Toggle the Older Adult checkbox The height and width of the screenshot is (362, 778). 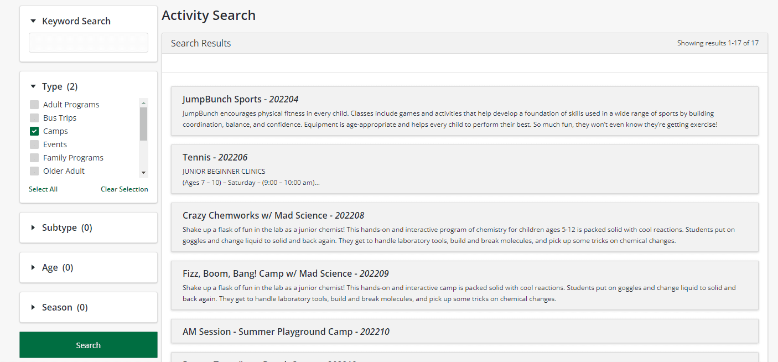(34, 171)
